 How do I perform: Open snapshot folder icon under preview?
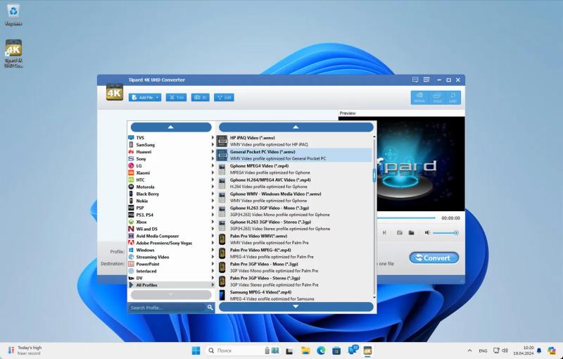click(x=412, y=232)
